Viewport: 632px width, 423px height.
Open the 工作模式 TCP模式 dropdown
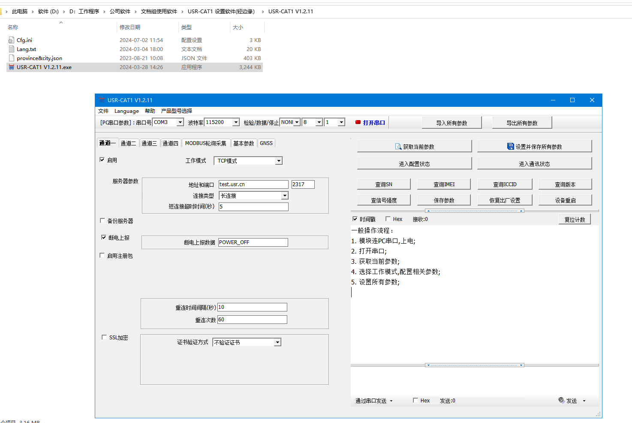click(279, 161)
